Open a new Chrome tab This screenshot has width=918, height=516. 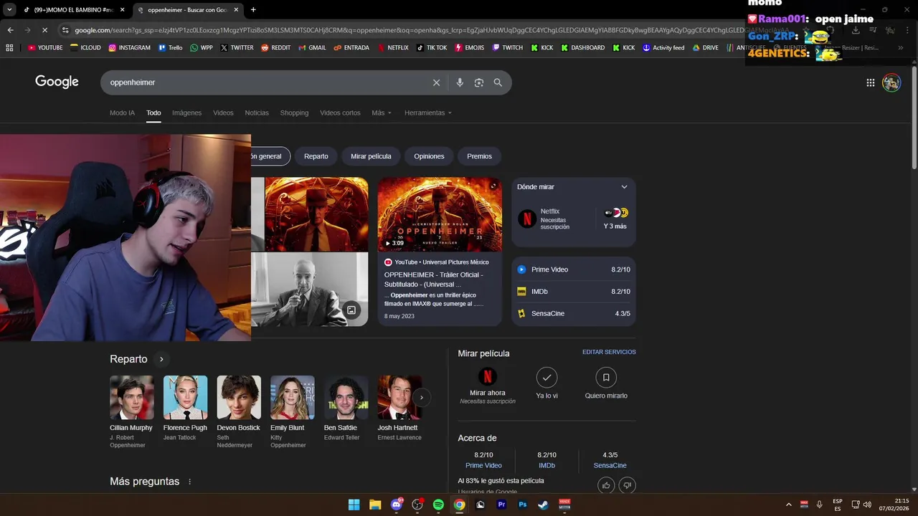253,10
